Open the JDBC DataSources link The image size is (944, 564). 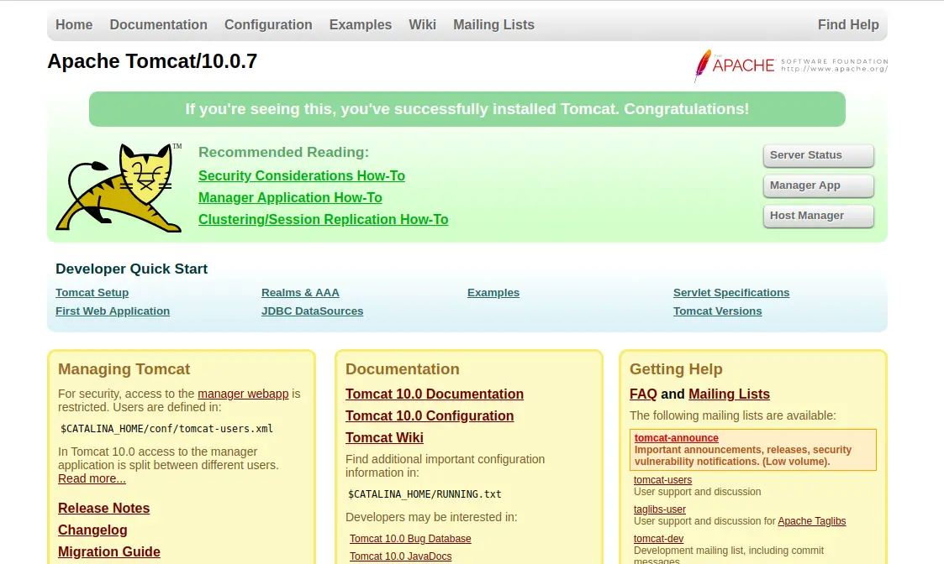click(313, 311)
